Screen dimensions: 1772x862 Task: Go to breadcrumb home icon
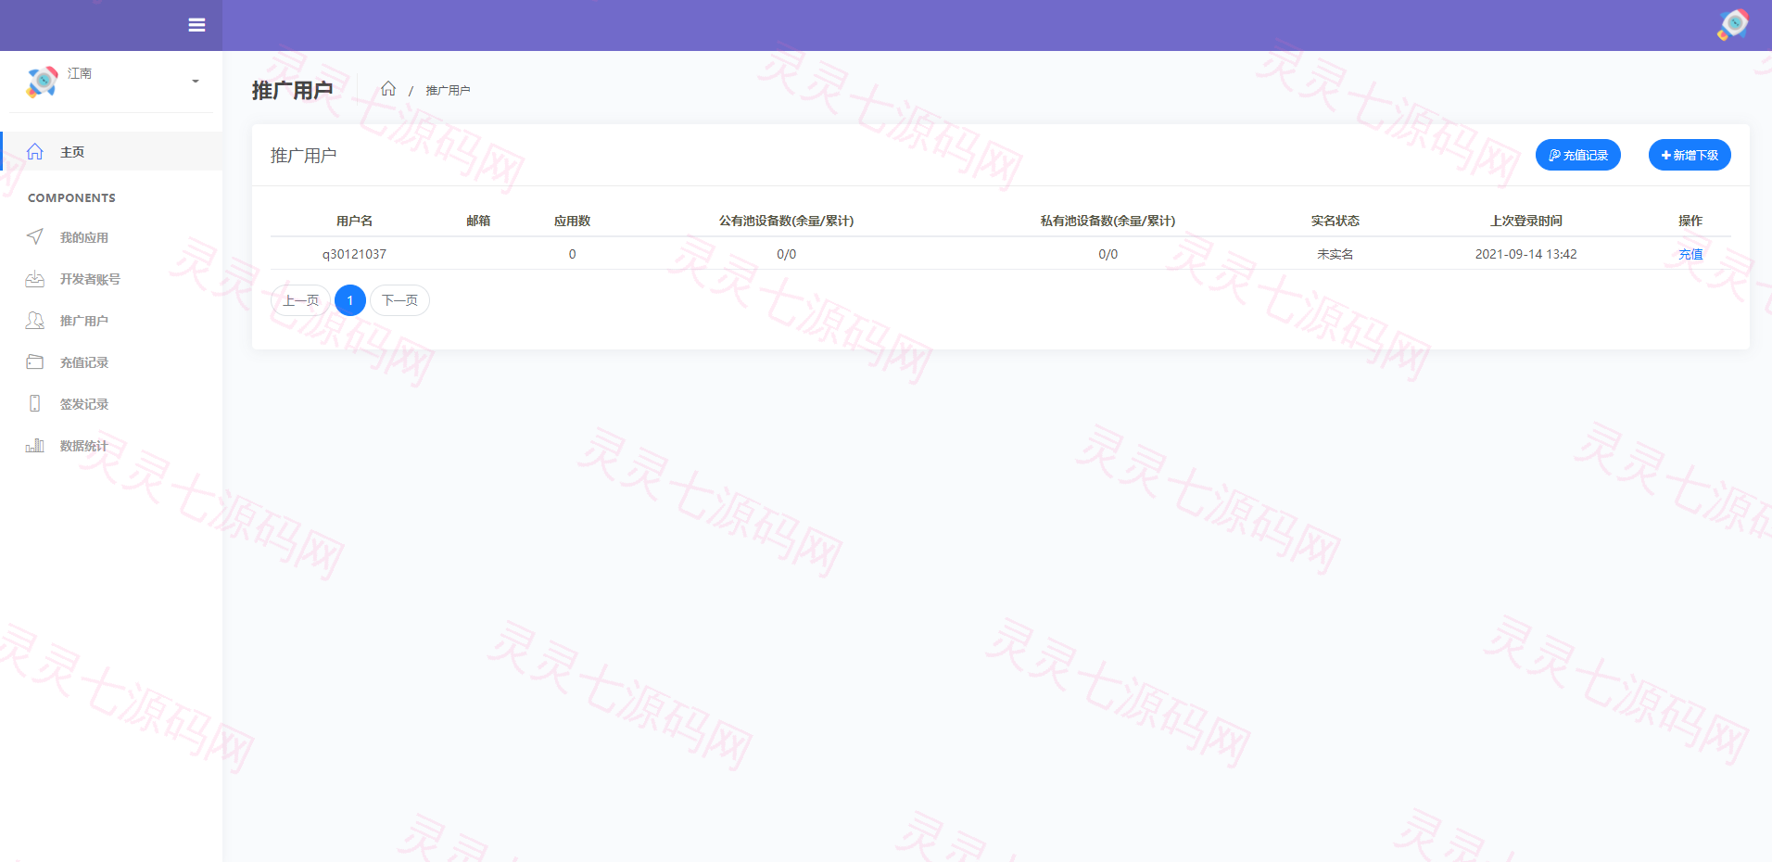click(x=388, y=89)
